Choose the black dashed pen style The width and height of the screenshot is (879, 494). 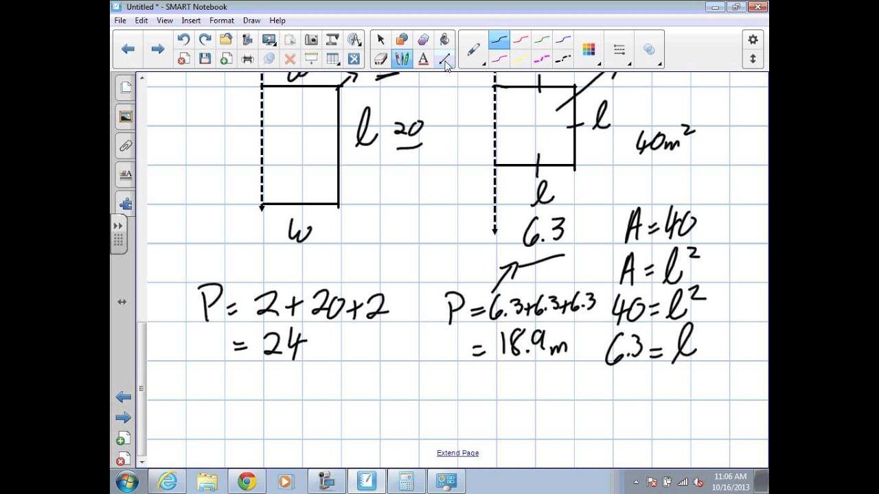(563, 59)
